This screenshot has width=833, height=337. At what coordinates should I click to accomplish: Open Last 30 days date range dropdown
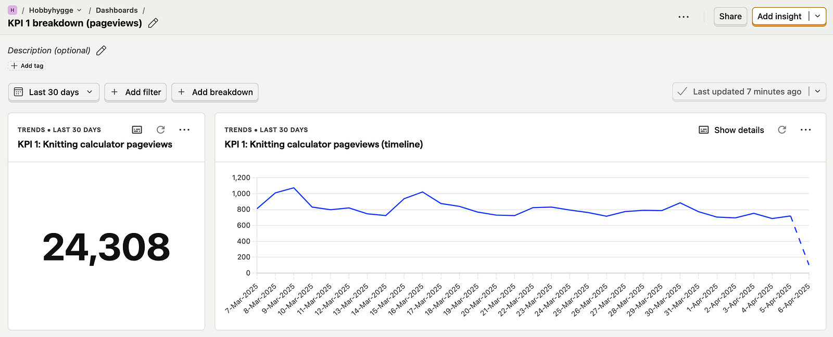click(x=54, y=92)
